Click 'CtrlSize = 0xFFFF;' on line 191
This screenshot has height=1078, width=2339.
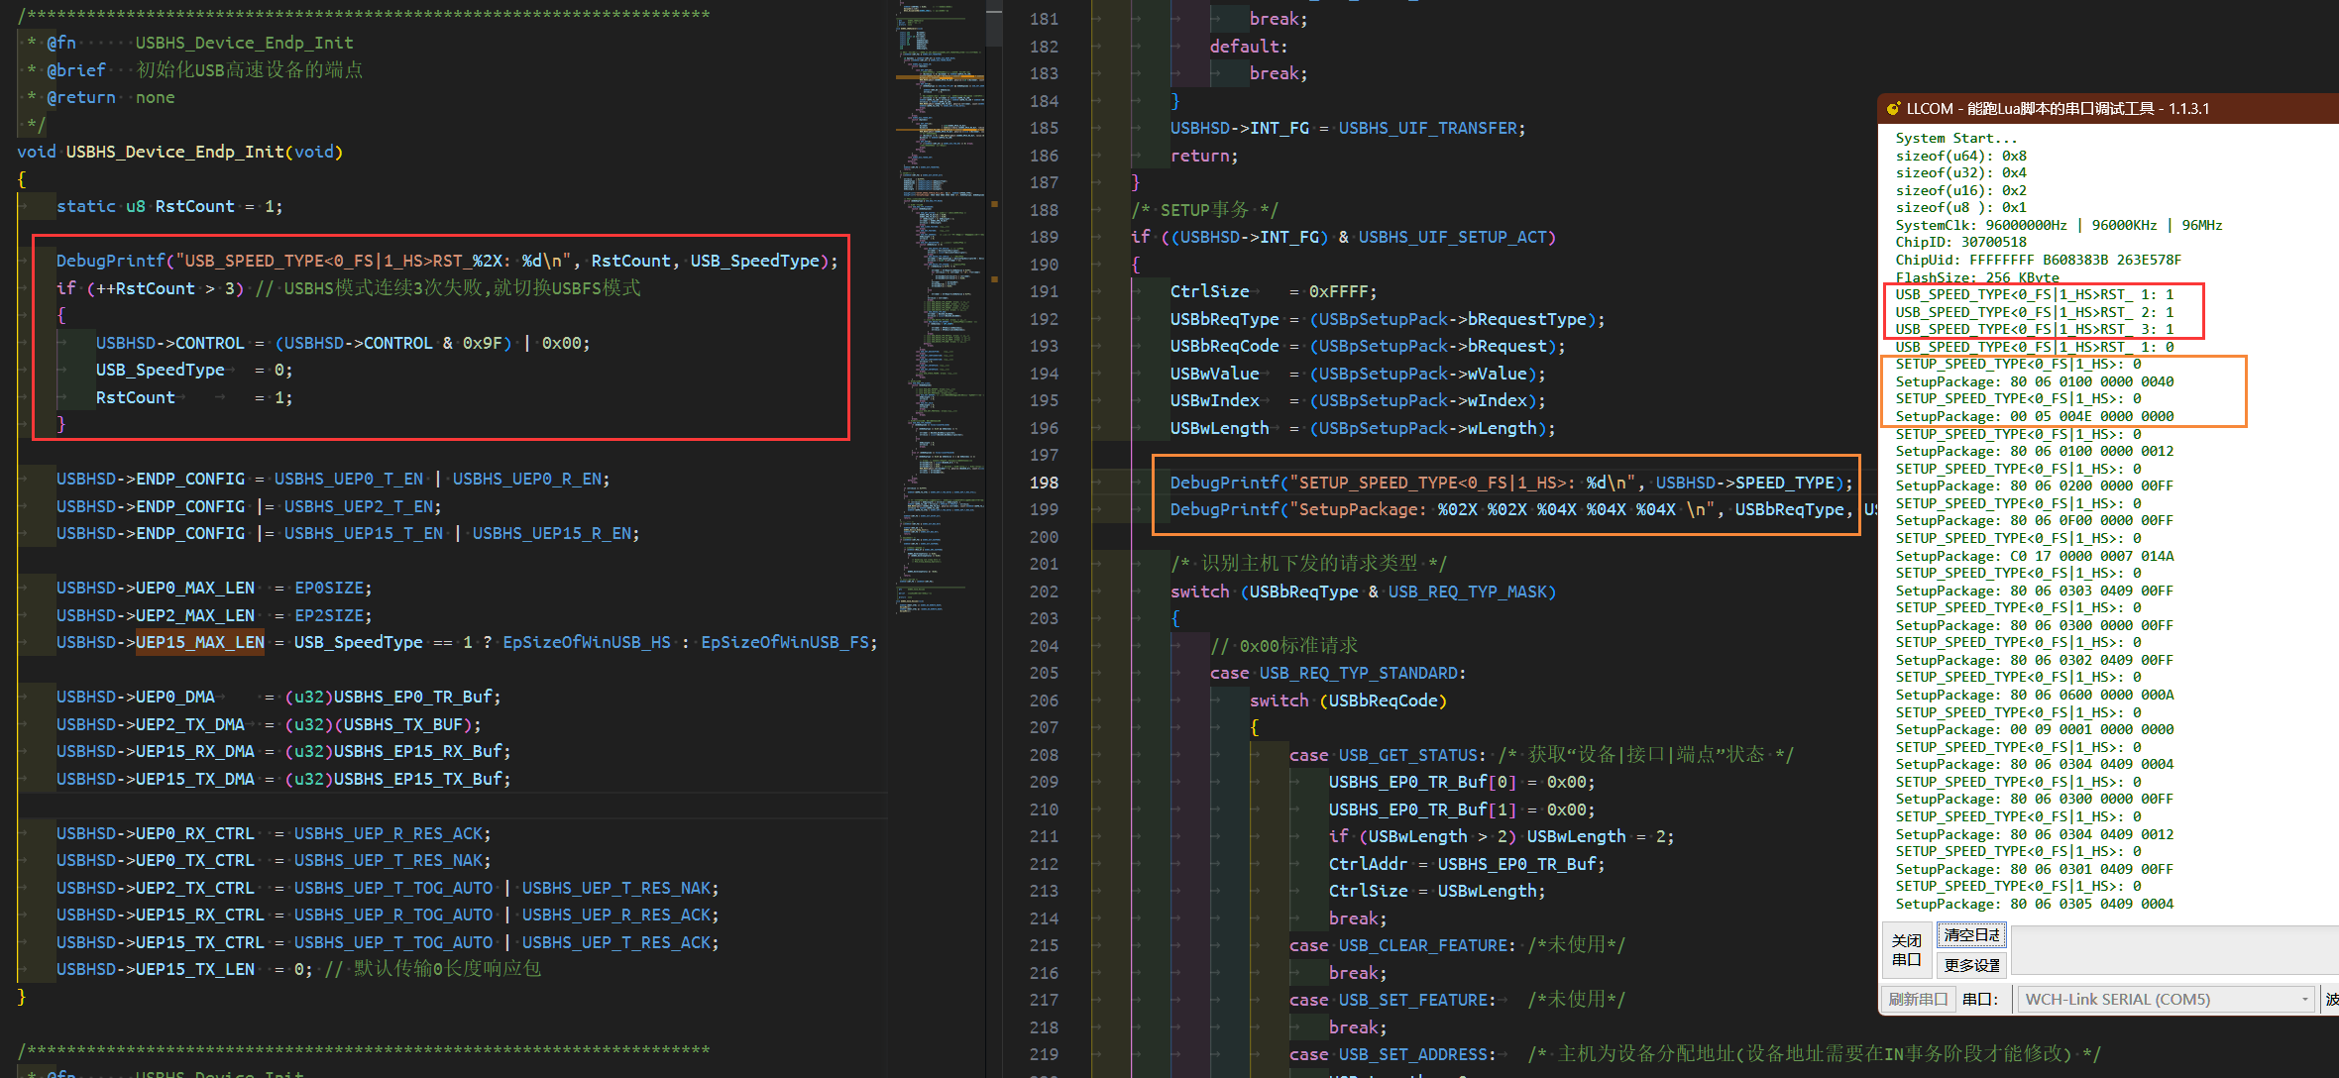click(1274, 291)
